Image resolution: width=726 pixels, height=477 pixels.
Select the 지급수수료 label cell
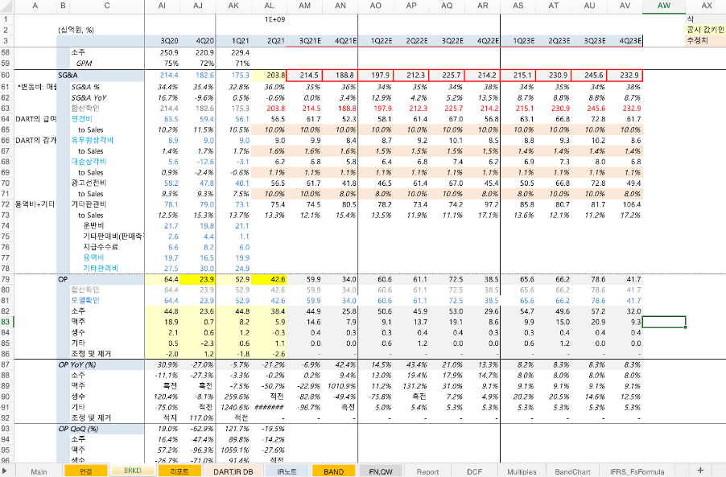107,247
